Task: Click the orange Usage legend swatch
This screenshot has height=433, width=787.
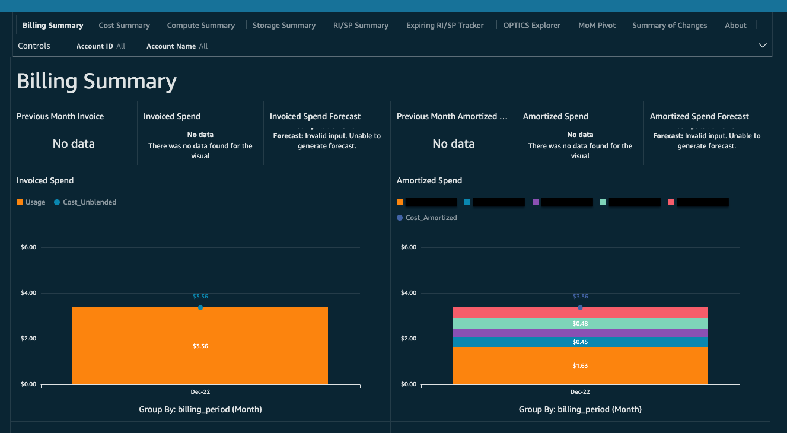Action: (20, 202)
